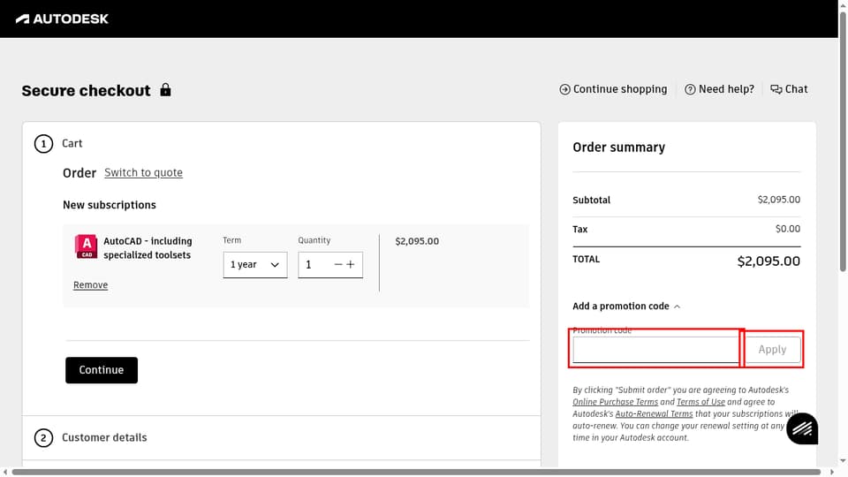Viewport: 848px width, 477px height.
Task: Focus the Promotion code input field
Action: click(655, 350)
